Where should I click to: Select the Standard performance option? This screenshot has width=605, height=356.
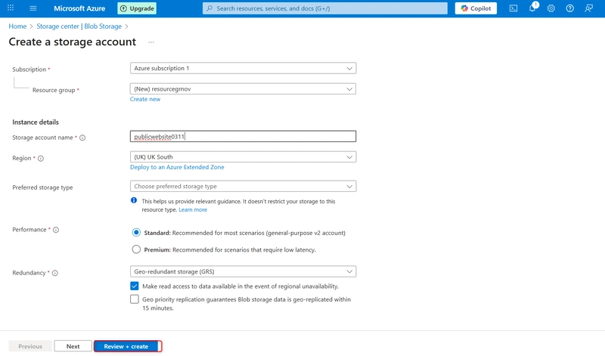(x=136, y=233)
